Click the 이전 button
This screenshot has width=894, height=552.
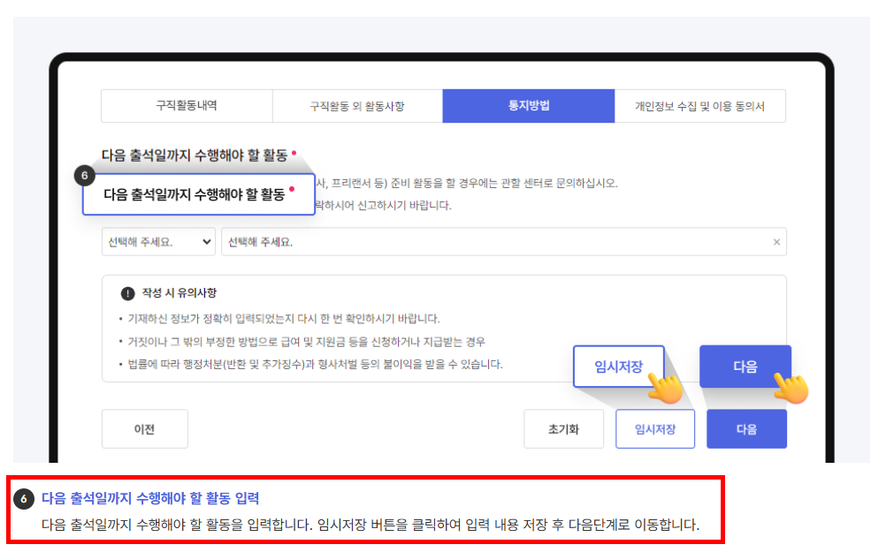coord(144,428)
